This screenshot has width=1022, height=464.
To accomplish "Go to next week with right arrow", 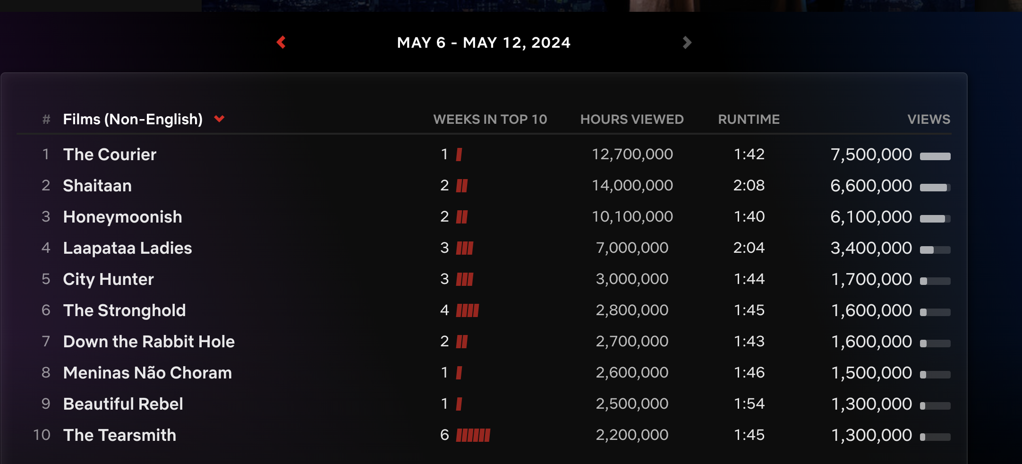I will 687,43.
